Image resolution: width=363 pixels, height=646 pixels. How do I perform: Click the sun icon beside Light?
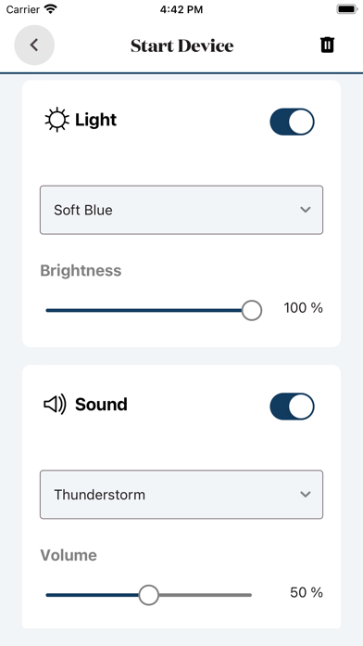point(56,120)
